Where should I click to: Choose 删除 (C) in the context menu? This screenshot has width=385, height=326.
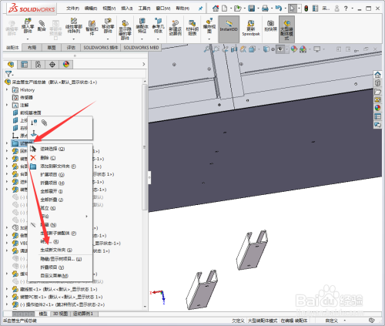coord(48,158)
